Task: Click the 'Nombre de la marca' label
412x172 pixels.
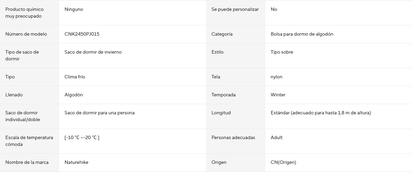Action: pos(27,162)
